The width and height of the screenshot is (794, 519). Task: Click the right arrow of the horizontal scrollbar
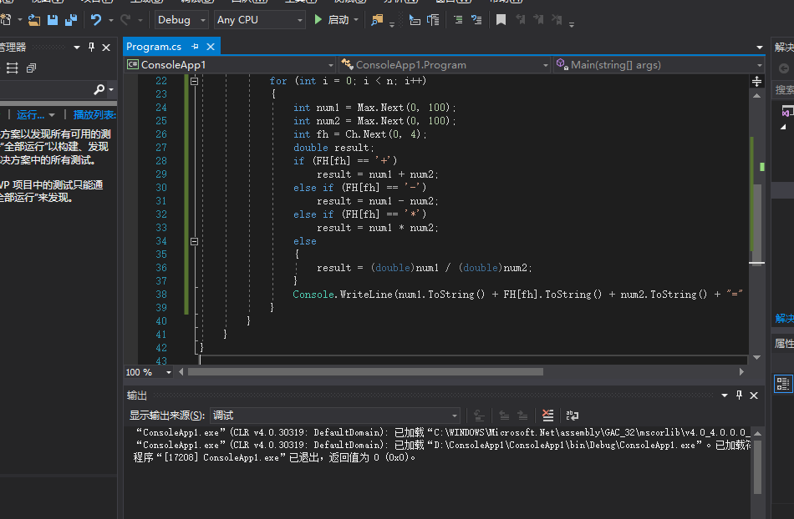(741, 372)
